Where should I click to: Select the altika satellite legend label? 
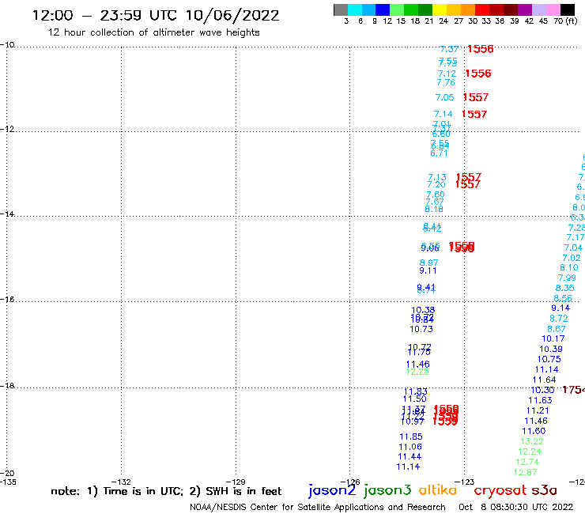point(438,490)
